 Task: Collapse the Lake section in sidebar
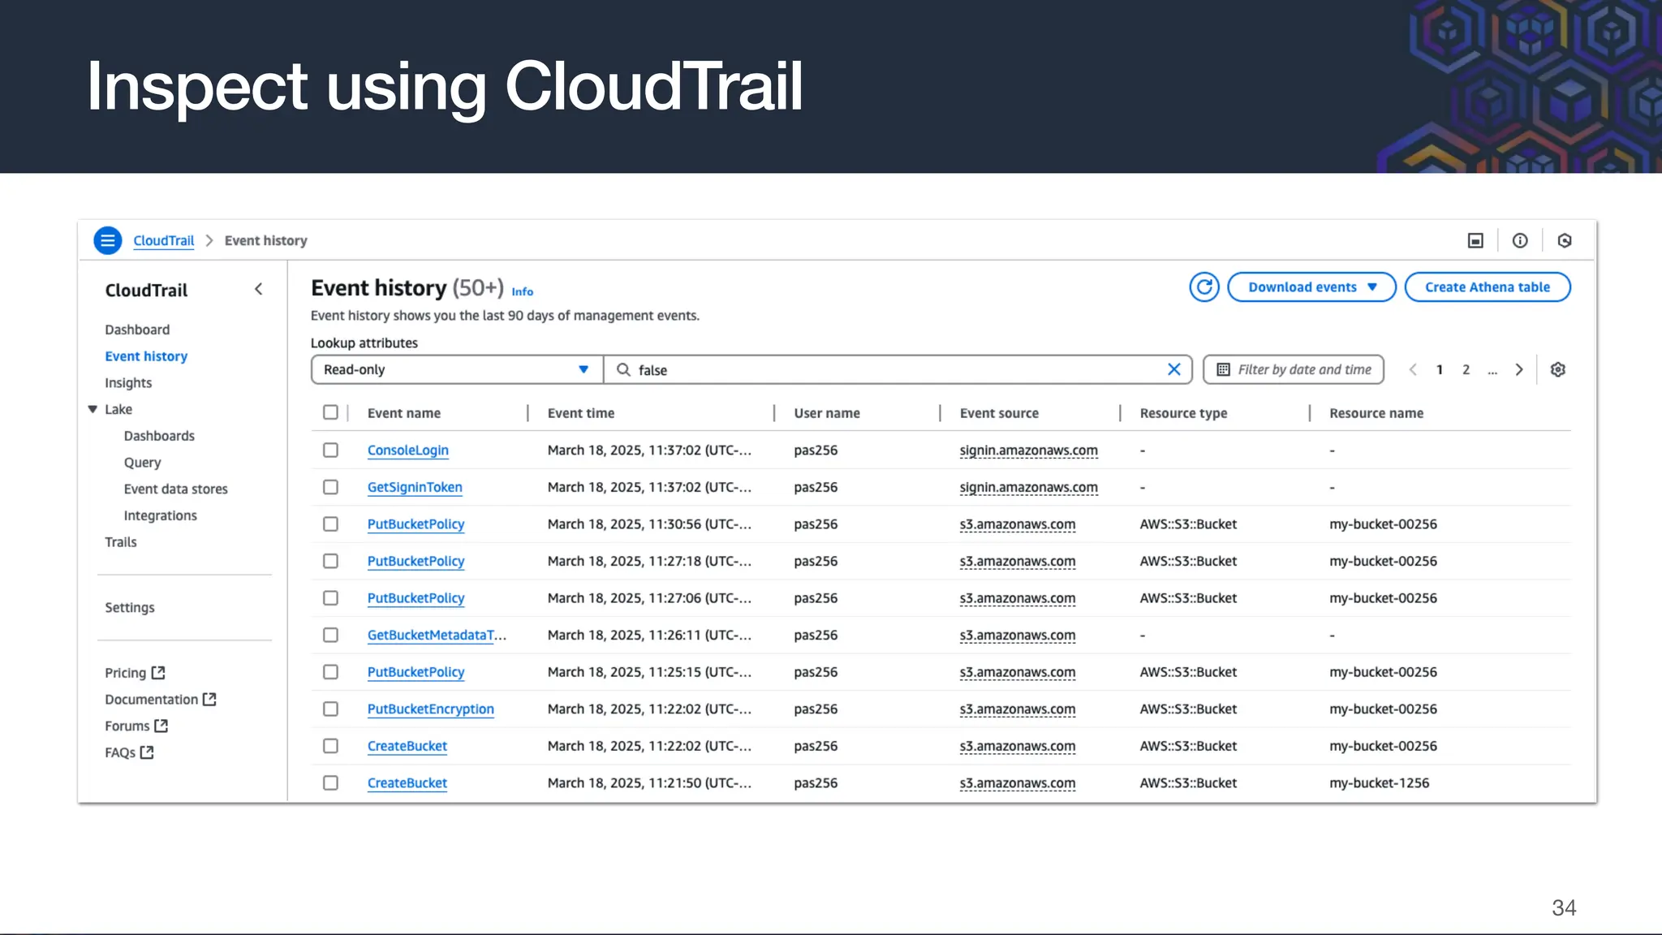coord(93,409)
